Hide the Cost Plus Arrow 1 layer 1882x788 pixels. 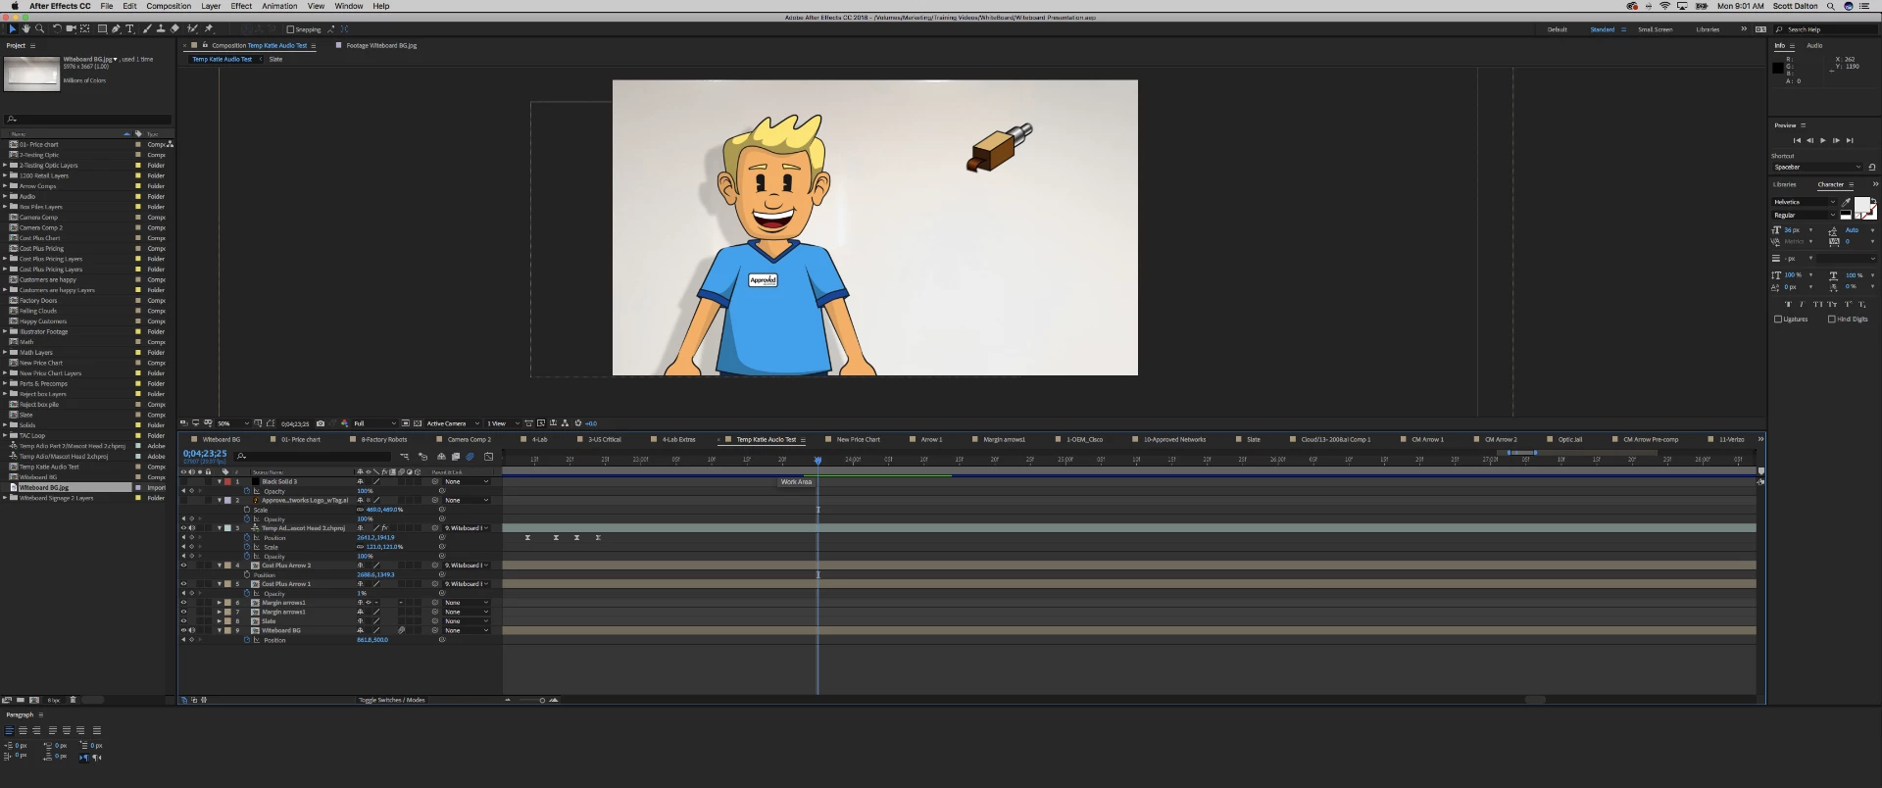pyautogui.click(x=183, y=584)
